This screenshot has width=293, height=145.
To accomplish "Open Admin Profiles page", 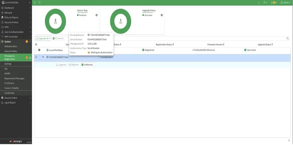I will pos(11,51).
